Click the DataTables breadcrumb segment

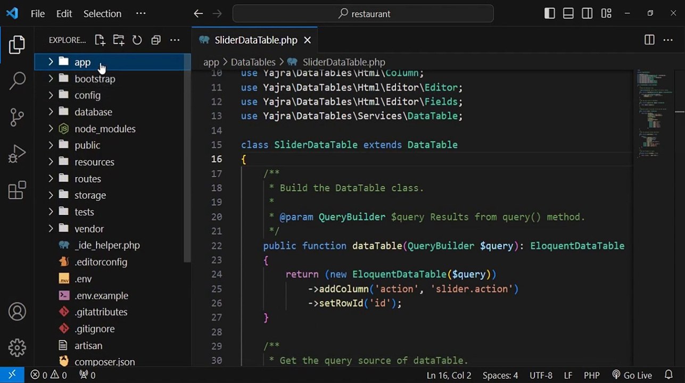[253, 62]
